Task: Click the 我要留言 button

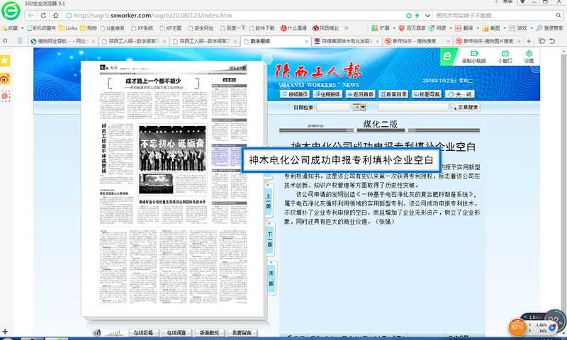Action: (x=242, y=332)
